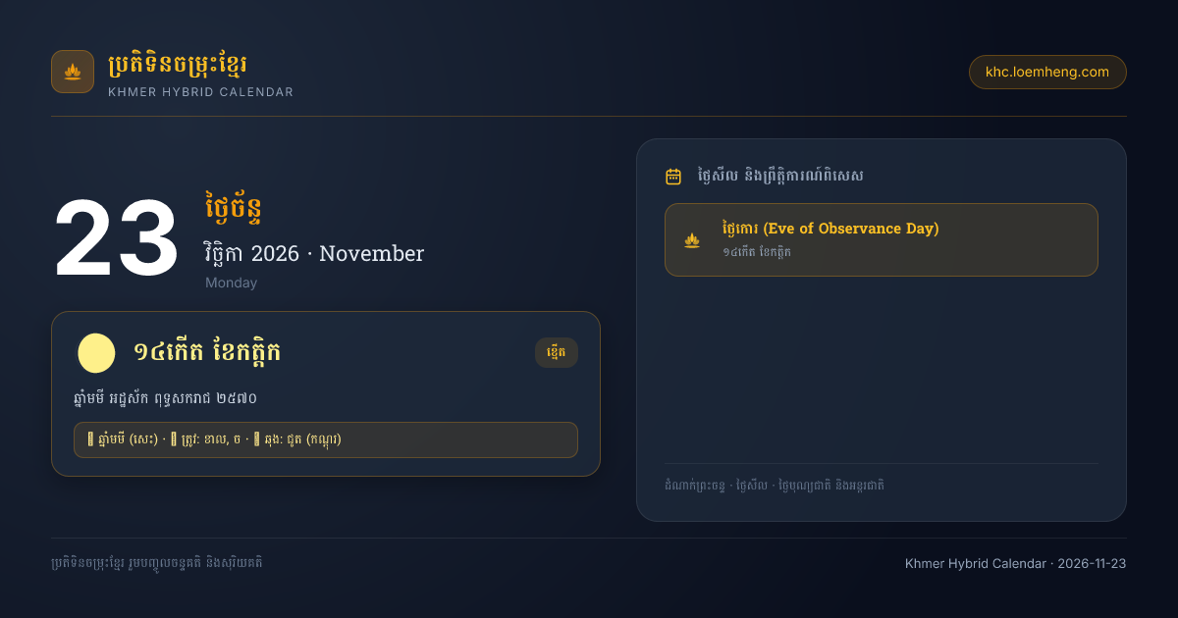Click the ថ្ងៃសីល និងព្រឹត្តិការណ៍ពិសេស section heading
Viewport: 1178px width, 618px height.
tap(780, 177)
